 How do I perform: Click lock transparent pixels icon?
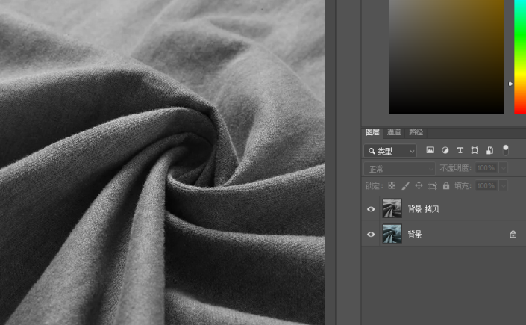click(392, 185)
